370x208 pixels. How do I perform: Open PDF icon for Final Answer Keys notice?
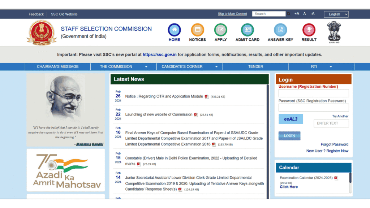click(214, 144)
